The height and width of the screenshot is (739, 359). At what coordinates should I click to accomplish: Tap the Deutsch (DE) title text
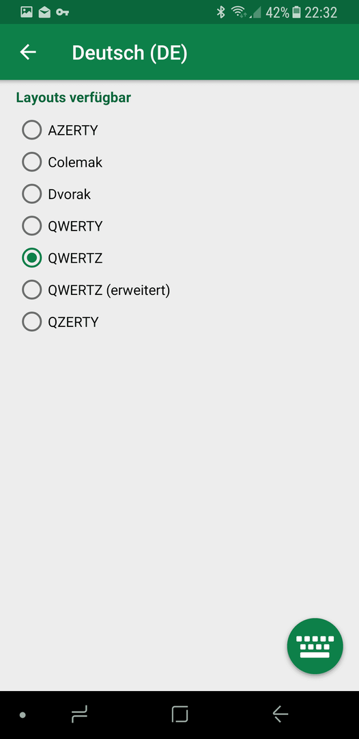pyautogui.click(x=130, y=53)
